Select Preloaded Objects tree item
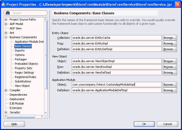The height and width of the screenshot is (130, 182). (26, 64)
